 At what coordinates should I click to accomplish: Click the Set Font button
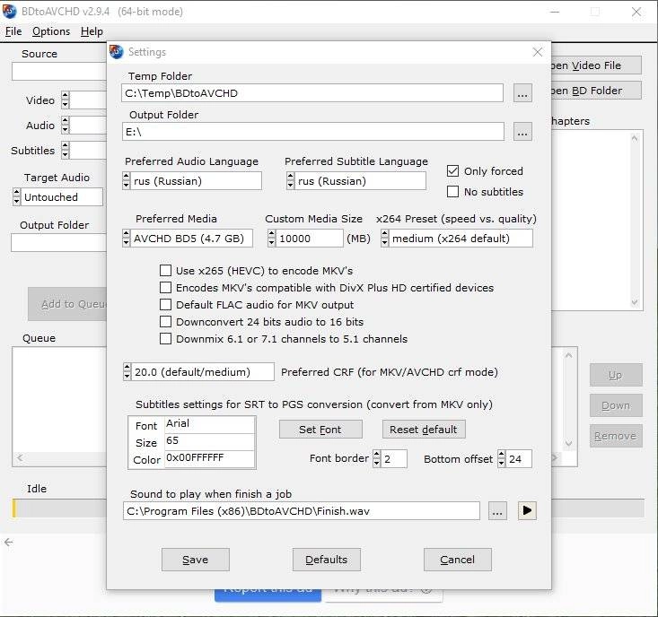pyautogui.click(x=320, y=430)
